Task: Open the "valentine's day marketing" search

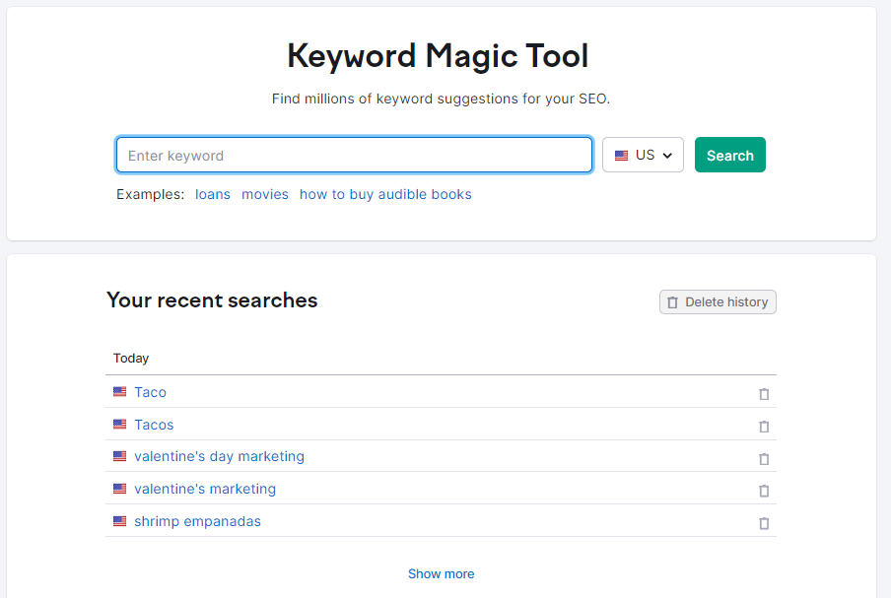Action: (219, 457)
